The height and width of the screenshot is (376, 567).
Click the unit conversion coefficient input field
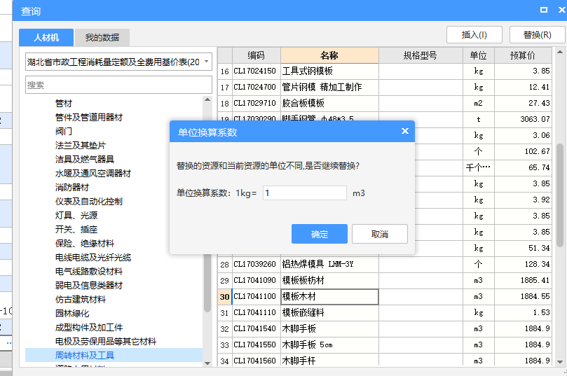click(x=304, y=193)
